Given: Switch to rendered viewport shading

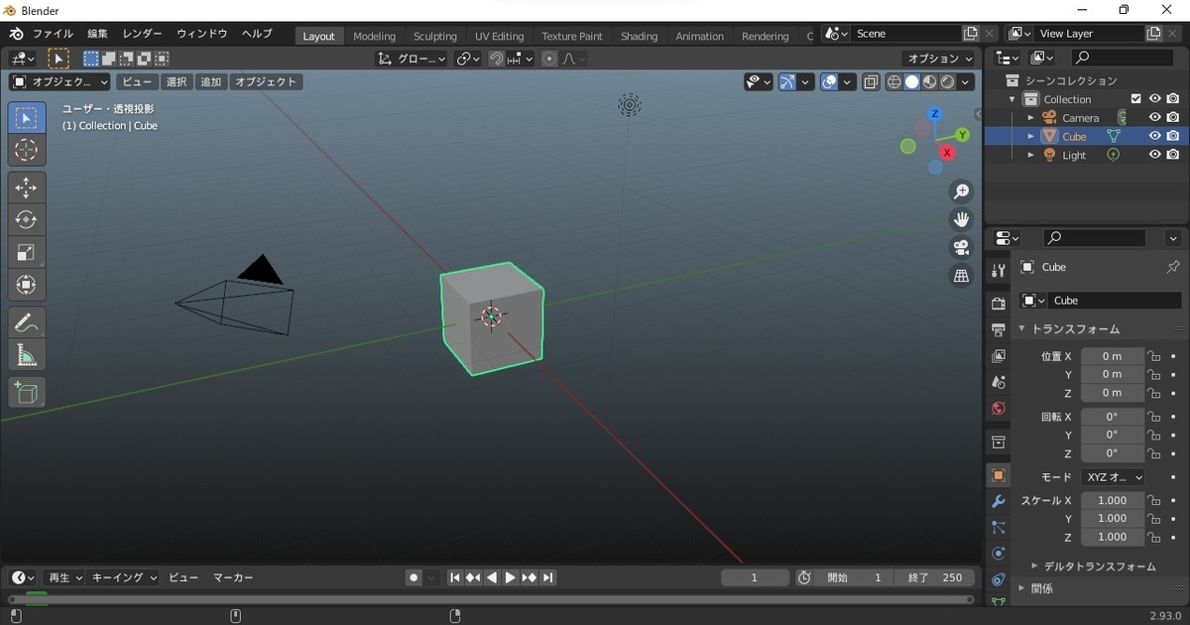Looking at the screenshot, I should [x=947, y=82].
